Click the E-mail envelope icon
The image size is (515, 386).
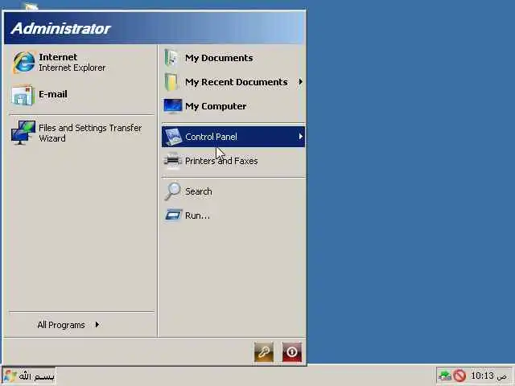23,95
